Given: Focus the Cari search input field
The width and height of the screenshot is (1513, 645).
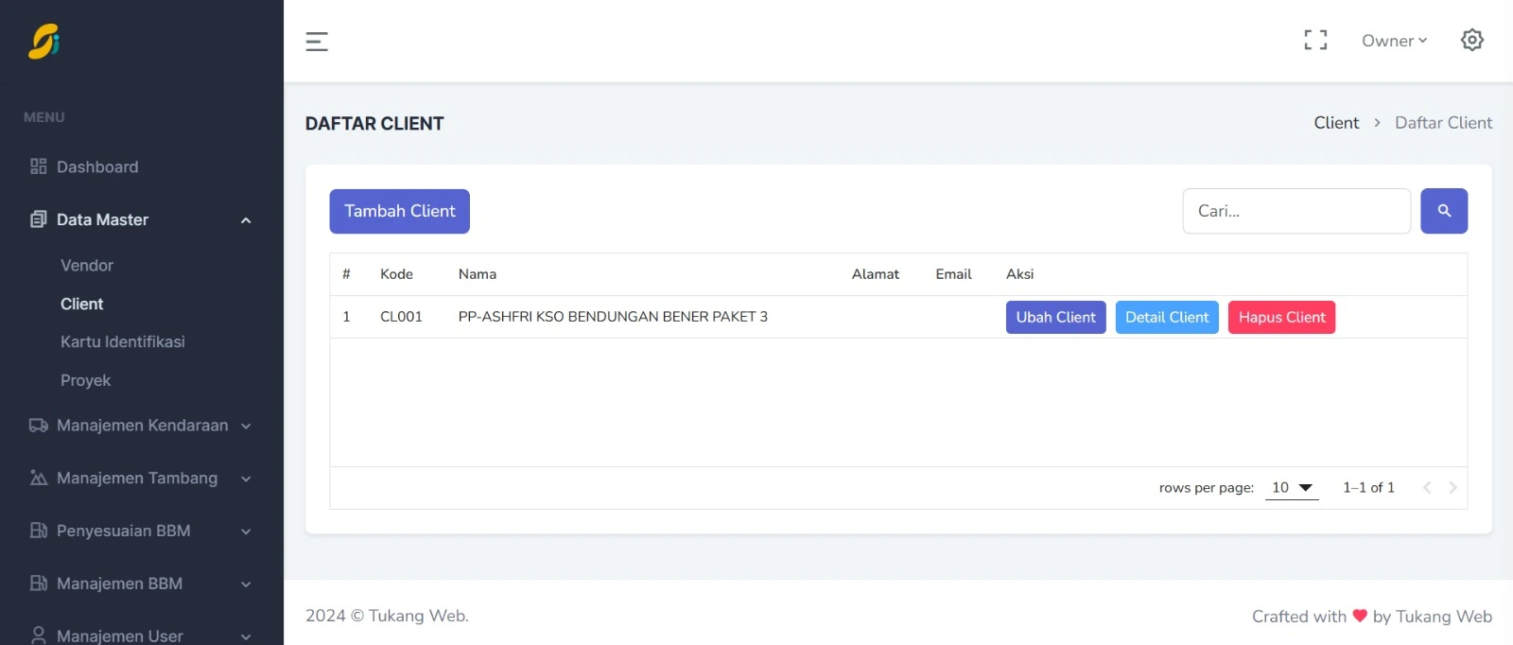Looking at the screenshot, I should tap(1296, 211).
